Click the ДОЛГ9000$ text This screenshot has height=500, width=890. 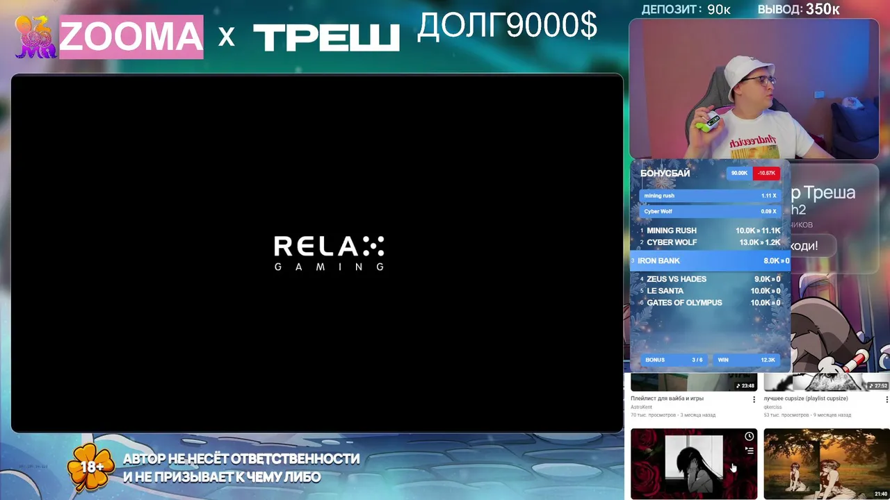click(x=507, y=26)
